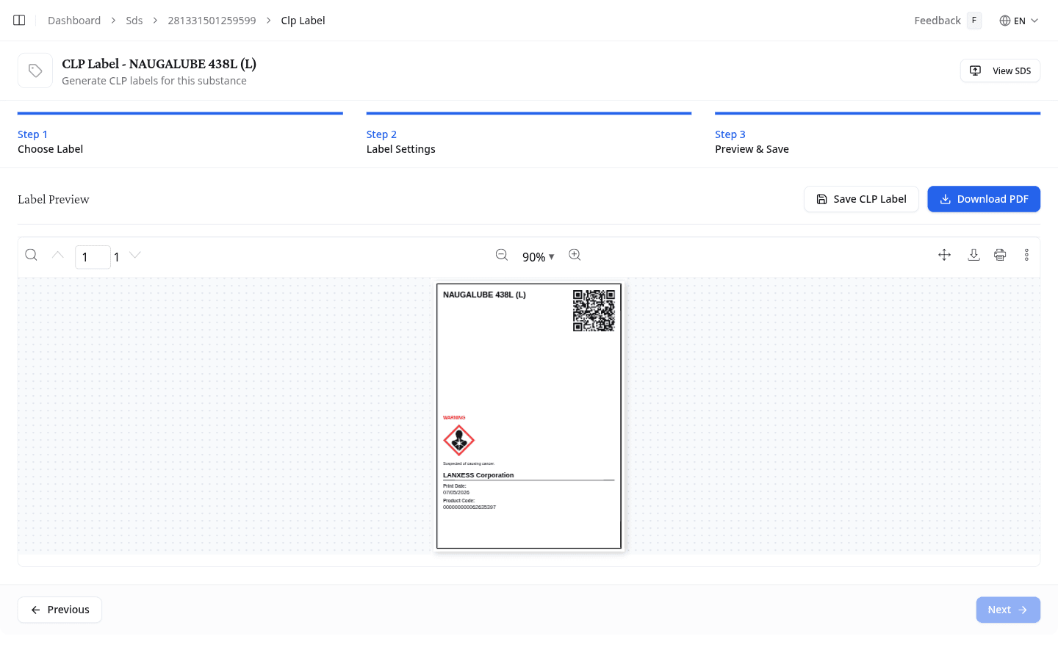Click the health hazard pictogram
The width and height of the screenshot is (1058, 661).
(x=459, y=441)
